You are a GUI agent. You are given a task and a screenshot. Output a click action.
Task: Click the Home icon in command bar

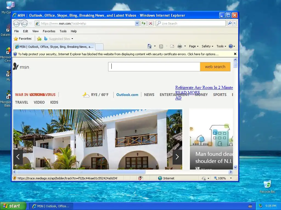[150, 46]
